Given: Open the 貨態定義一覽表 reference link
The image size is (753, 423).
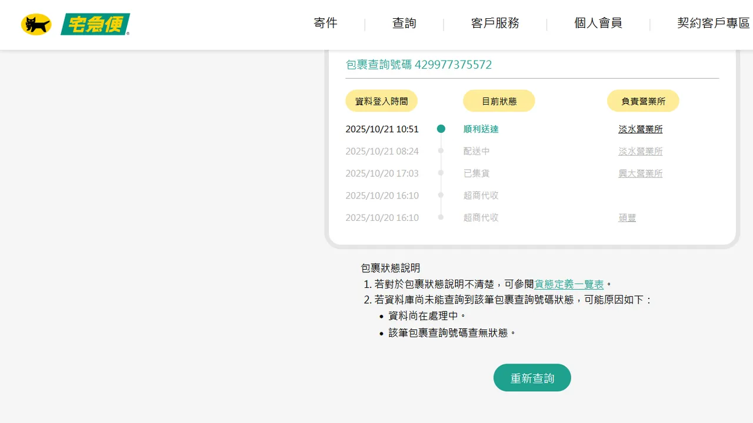Looking at the screenshot, I should coord(569,284).
